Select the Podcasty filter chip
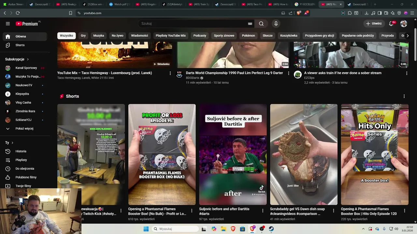This screenshot has width=417, height=234. pos(200,35)
